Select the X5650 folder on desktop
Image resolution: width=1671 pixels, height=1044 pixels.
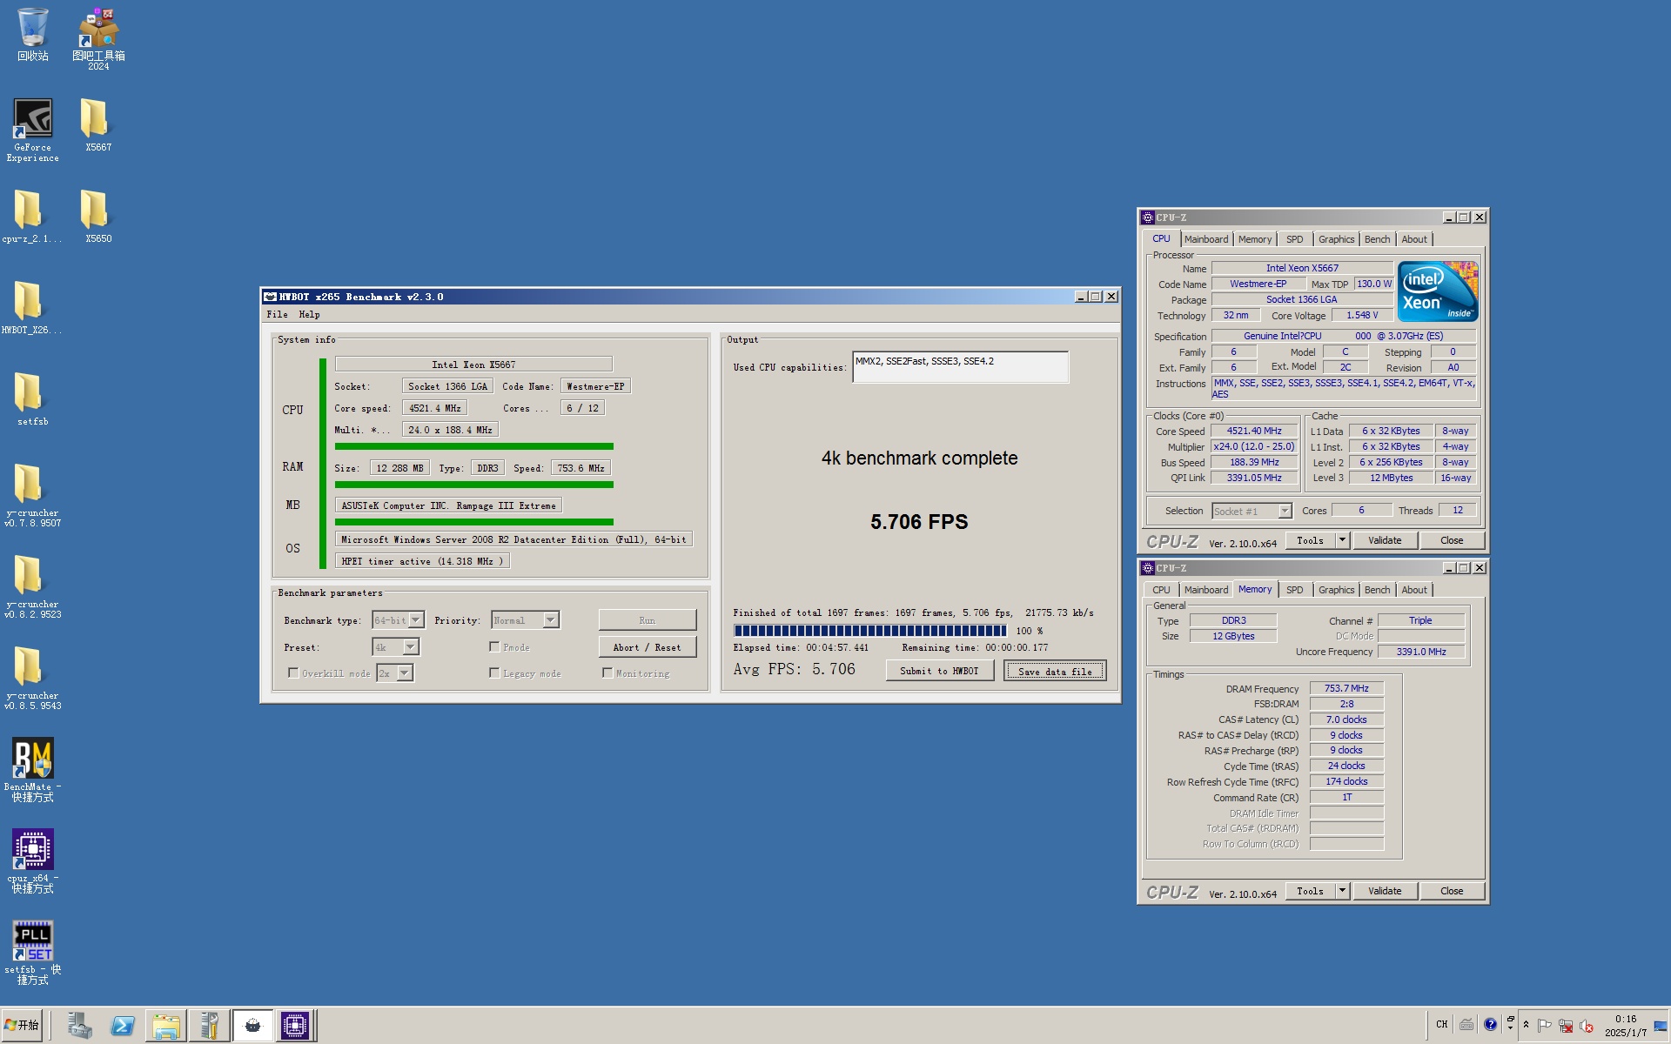[97, 217]
